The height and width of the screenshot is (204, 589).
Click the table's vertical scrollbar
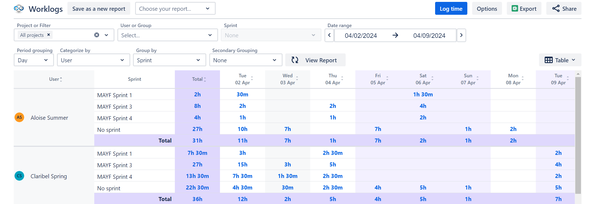pyautogui.click(x=578, y=135)
